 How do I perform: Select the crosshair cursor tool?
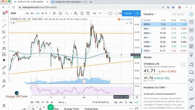coord(4,20)
